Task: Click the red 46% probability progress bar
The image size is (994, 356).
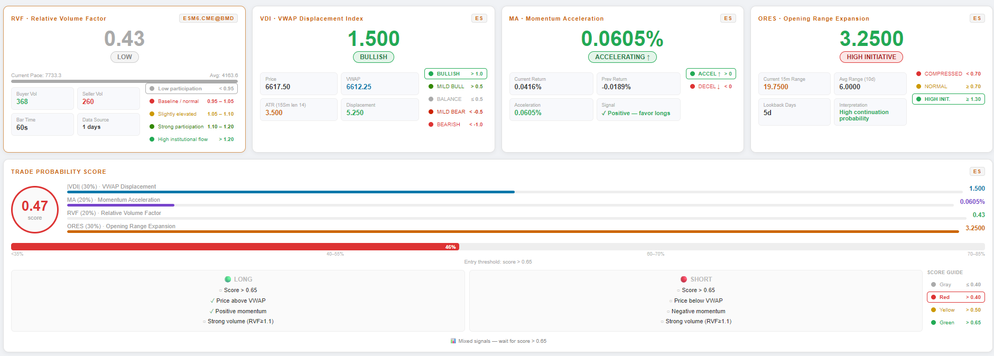Action: (x=235, y=247)
